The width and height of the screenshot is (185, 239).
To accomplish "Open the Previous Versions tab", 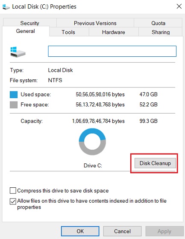I will [95, 23].
